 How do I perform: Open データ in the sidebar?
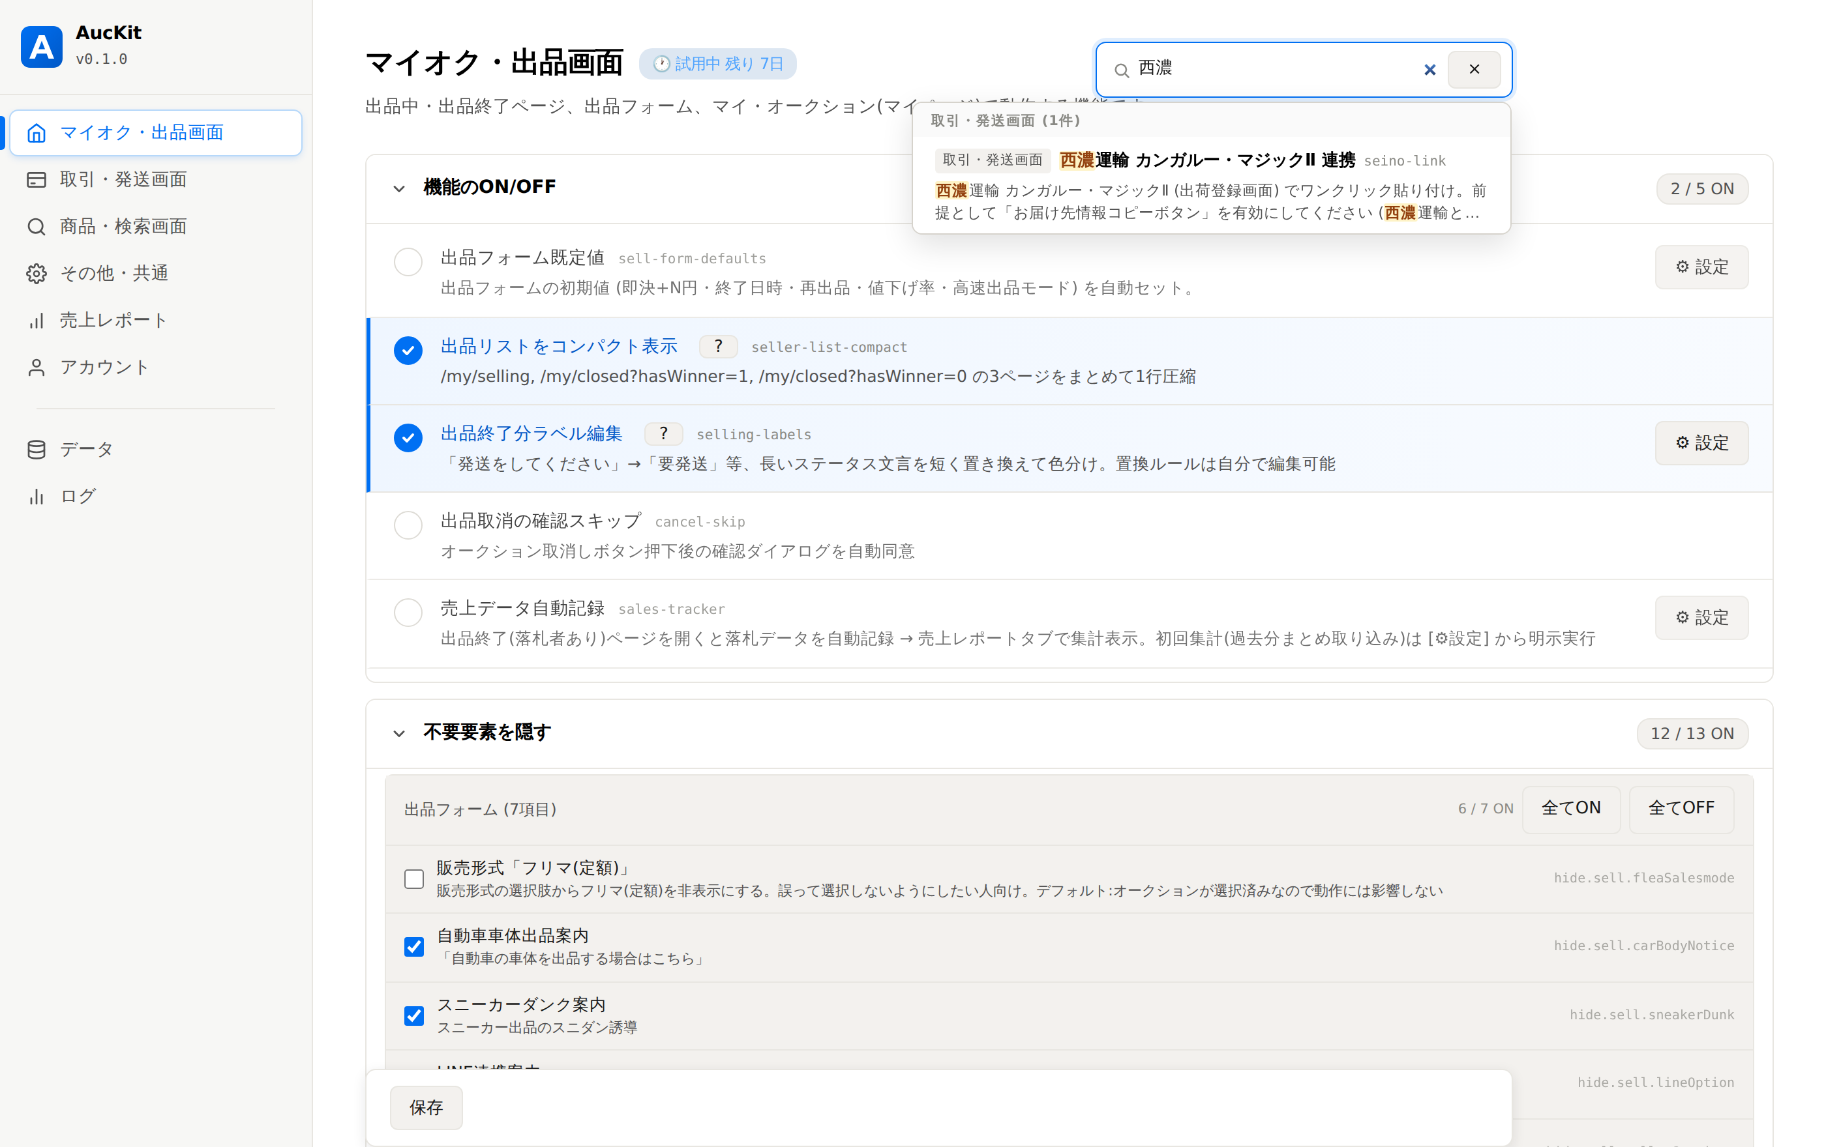(x=155, y=449)
